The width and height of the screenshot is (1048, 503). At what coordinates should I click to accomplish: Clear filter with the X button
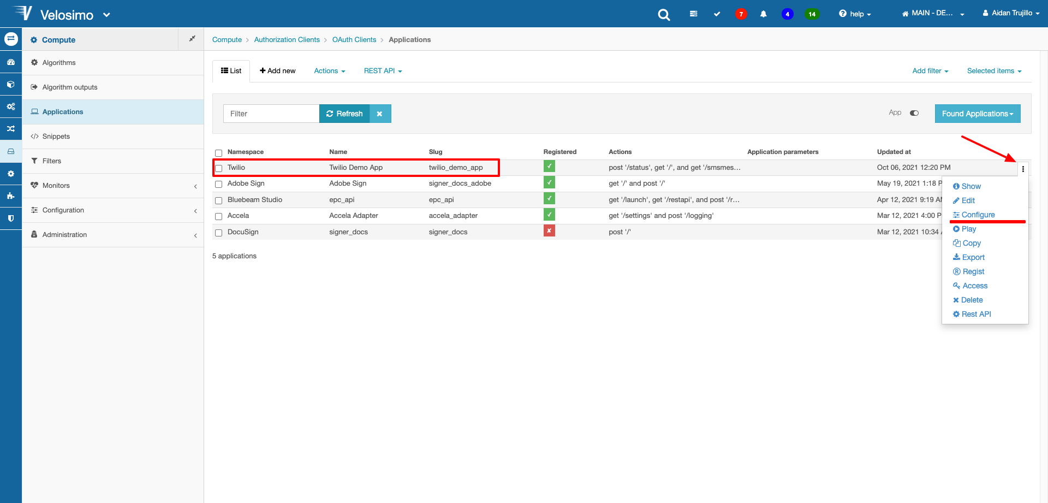coord(380,114)
